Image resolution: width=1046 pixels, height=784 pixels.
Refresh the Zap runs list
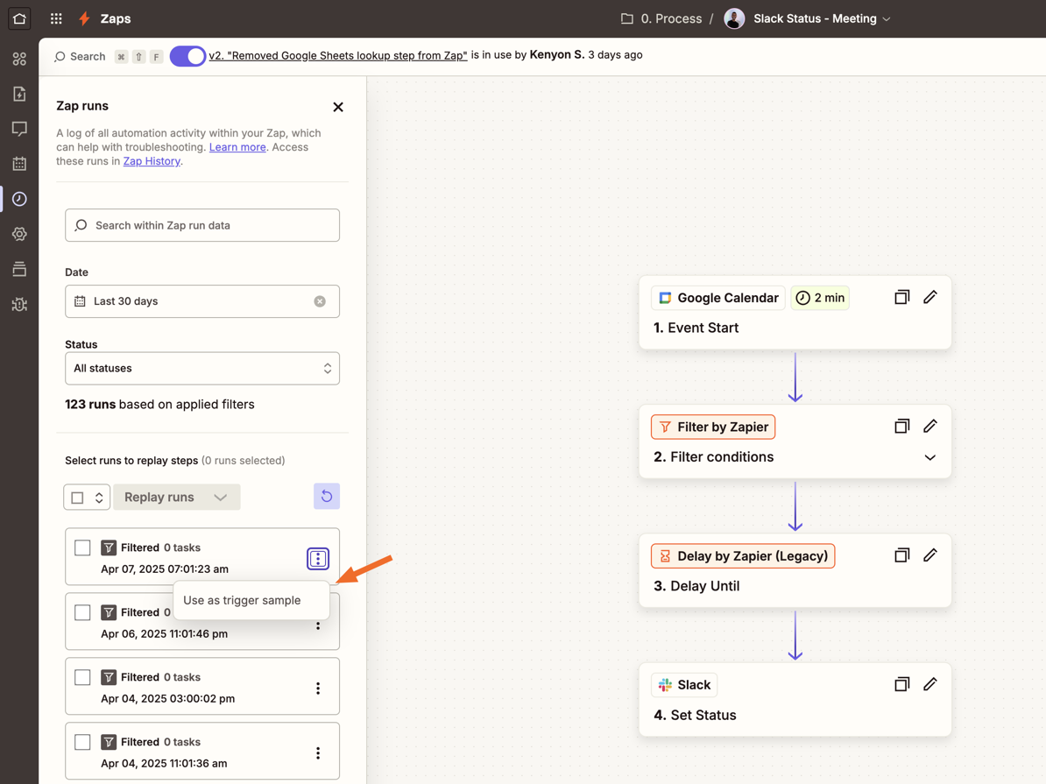(327, 497)
